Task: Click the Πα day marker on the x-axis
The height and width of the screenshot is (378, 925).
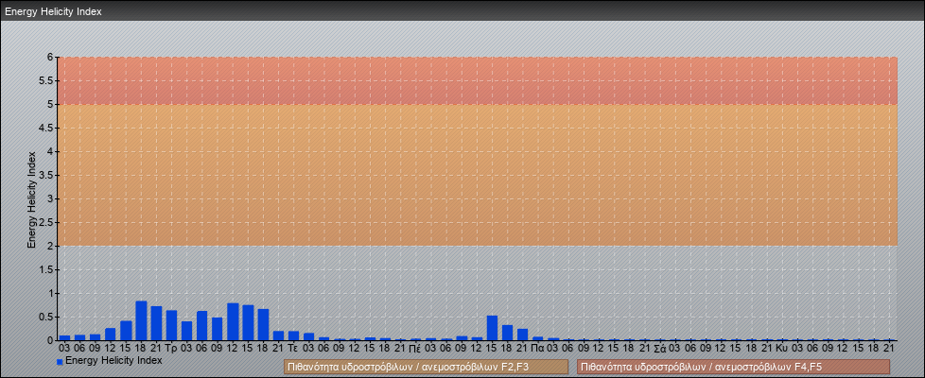Action: (x=537, y=348)
